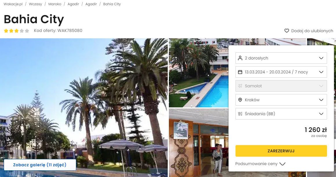Open the hotel lobby interior photo

pos(199,143)
